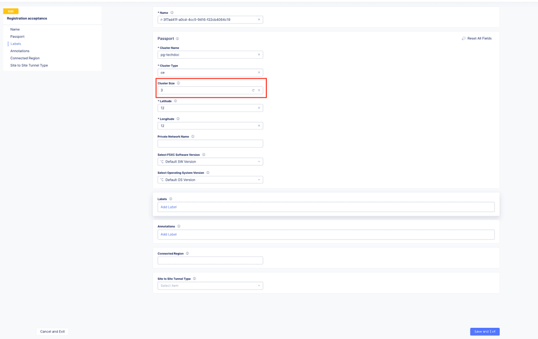This screenshot has height=339, width=538.
Task: Click Reset All Fields
Action: click(476, 38)
